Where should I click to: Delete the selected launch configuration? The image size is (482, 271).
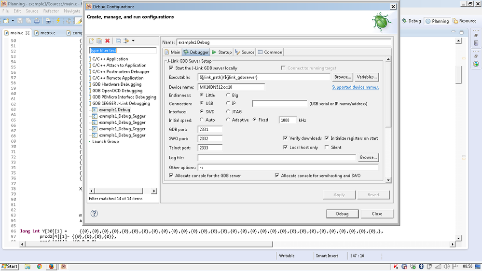(x=107, y=41)
